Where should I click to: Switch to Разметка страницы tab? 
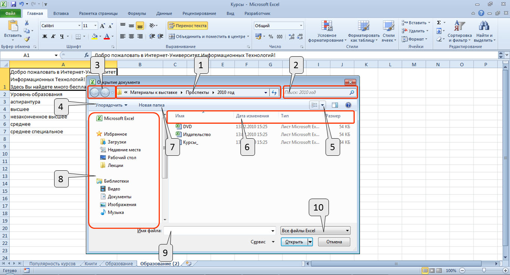[x=98, y=13]
